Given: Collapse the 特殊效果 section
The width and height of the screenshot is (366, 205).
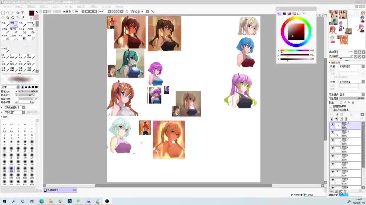Looking at the screenshot, I should click(330, 63).
